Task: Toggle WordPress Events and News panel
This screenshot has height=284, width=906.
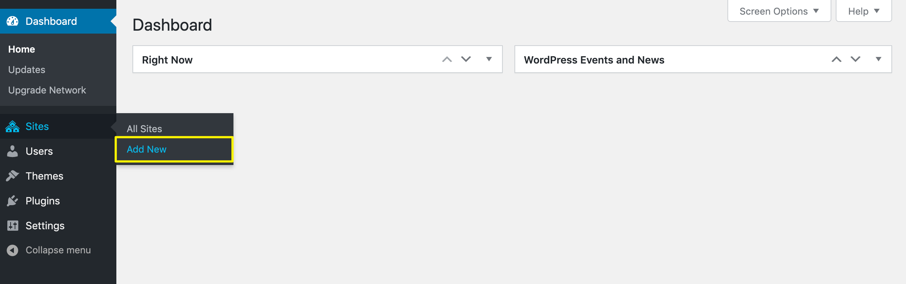Action: [x=878, y=59]
